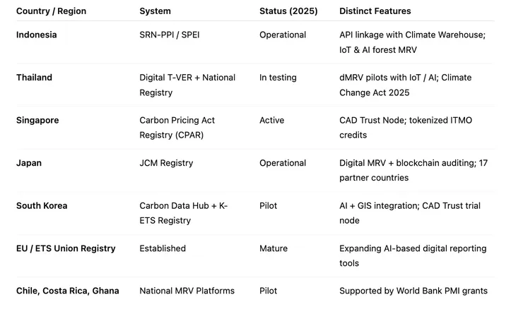The image size is (523, 314).
Task: Select the Japan row label
Action: (x=29, y=163)
